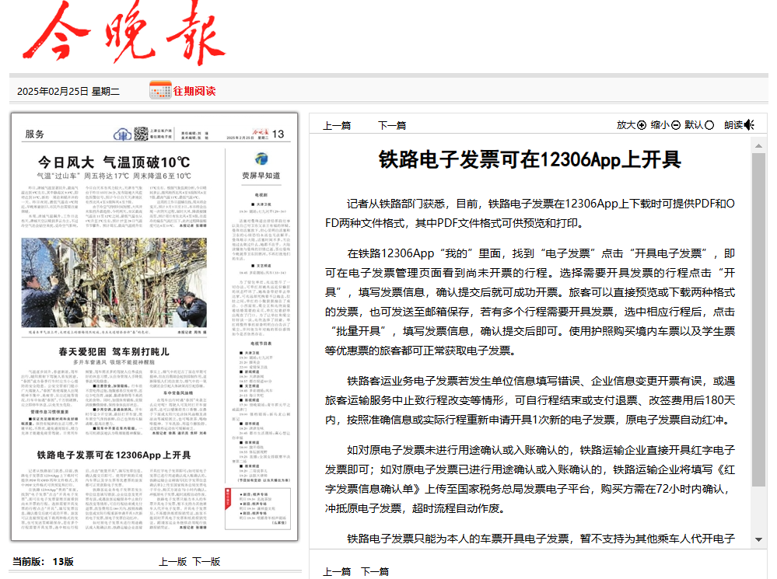Click the QR code on page header
Screen dimensions: 777x579
tap(139, 134)
